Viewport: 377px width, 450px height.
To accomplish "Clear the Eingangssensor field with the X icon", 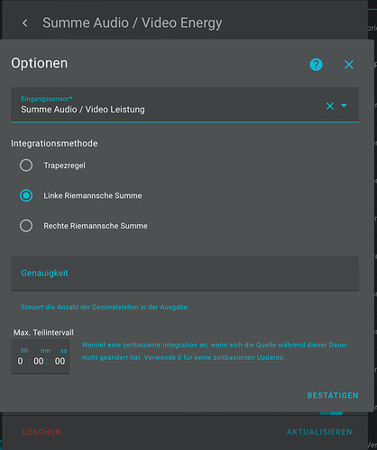I will (x=330, y=105).
